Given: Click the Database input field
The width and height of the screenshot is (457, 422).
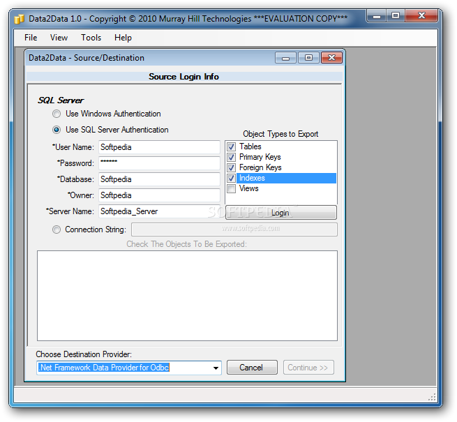Looking at the screenshot, I should pyautogui.click(x=159, y=179).
